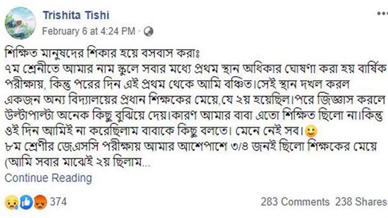View the 374 reactions list

58,202
